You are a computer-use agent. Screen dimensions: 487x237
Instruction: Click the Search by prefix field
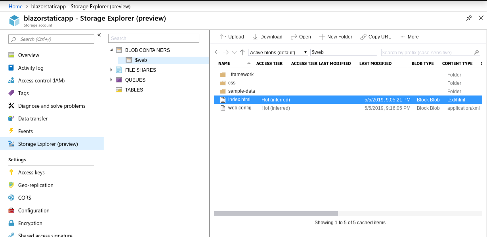(x=431, y=52)
